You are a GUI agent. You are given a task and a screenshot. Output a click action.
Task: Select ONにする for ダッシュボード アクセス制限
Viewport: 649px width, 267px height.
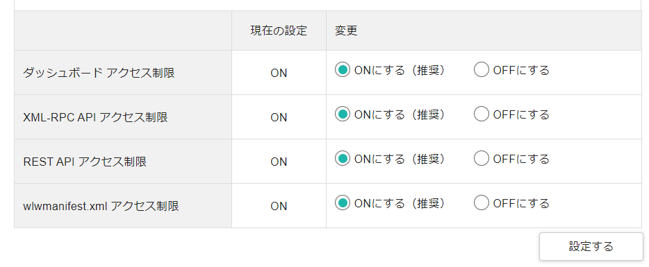(x=343, y=70)
